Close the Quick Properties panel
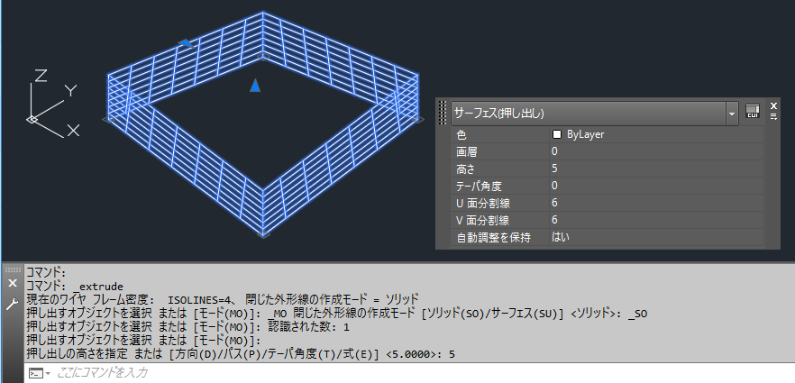Viewport: 795px width, 383px height. click(x=773, y=105)
